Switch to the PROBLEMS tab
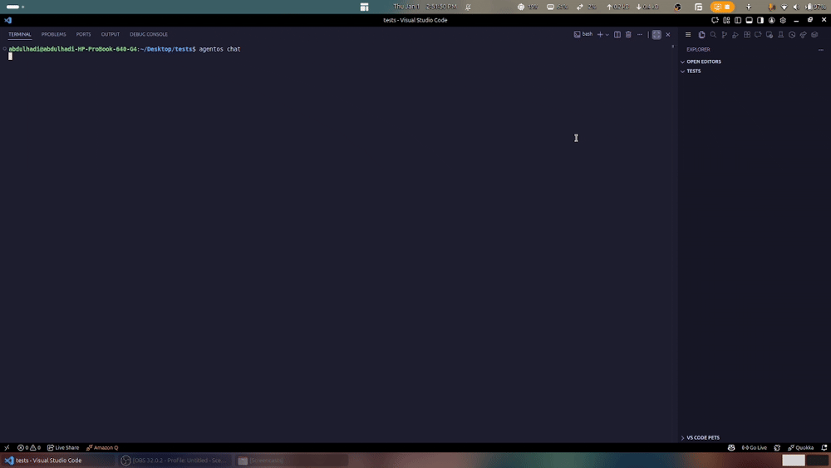The height and width of the screenshot is (468, 831). 53,34
